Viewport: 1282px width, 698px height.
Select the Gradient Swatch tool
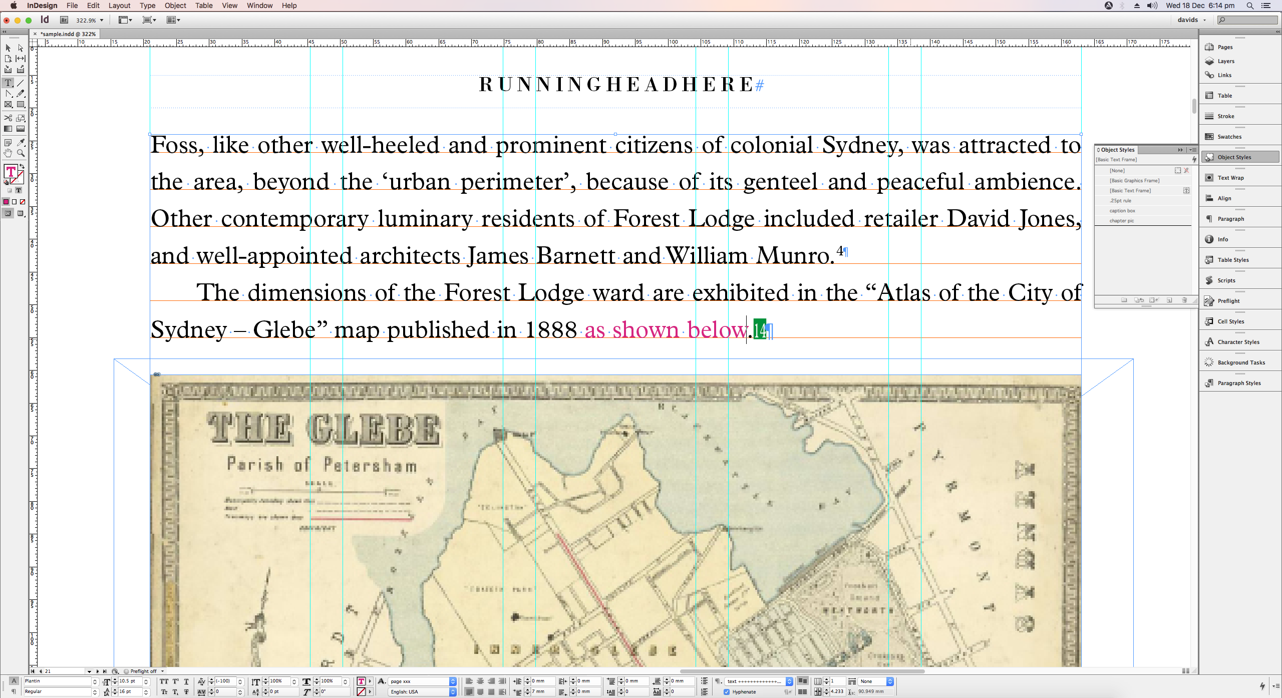8,129
